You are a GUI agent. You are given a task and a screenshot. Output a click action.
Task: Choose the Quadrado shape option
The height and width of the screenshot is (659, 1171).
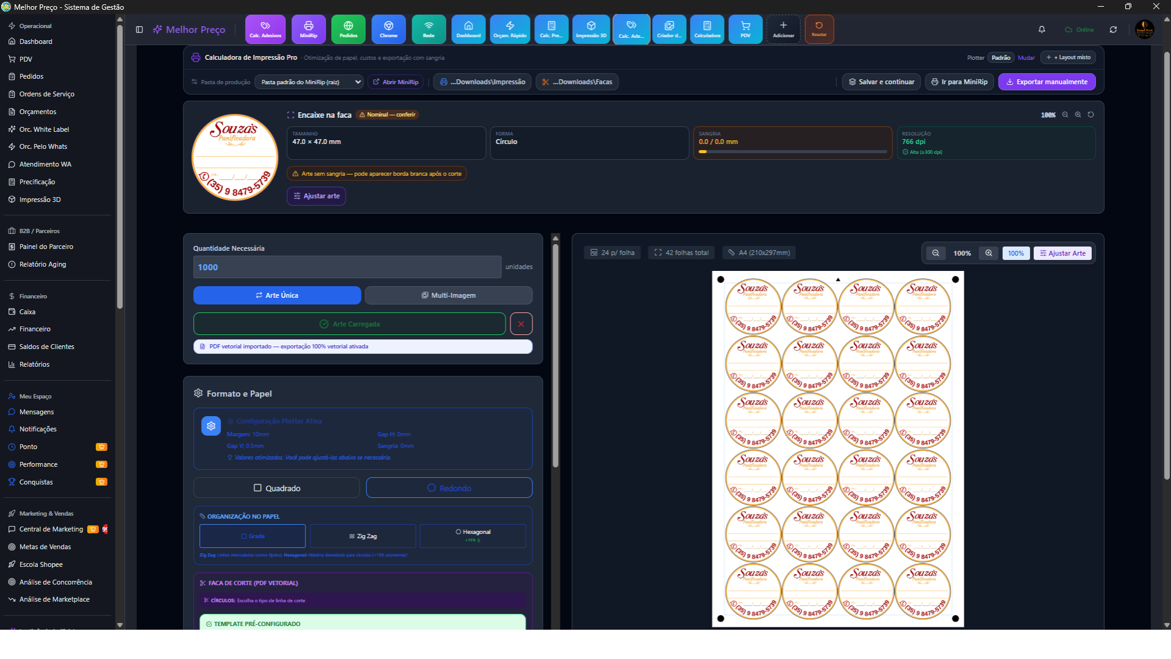coord(276,488)
